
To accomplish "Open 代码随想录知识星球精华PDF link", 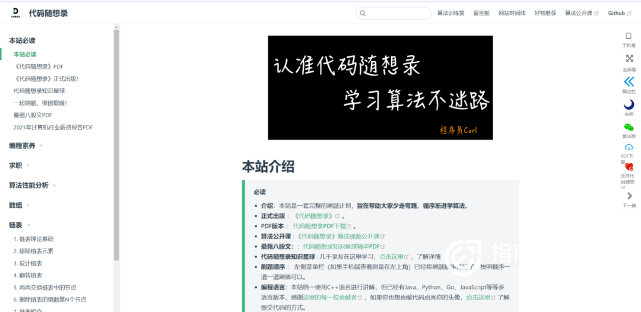I will pyautogui.click(x=341, y=247).
